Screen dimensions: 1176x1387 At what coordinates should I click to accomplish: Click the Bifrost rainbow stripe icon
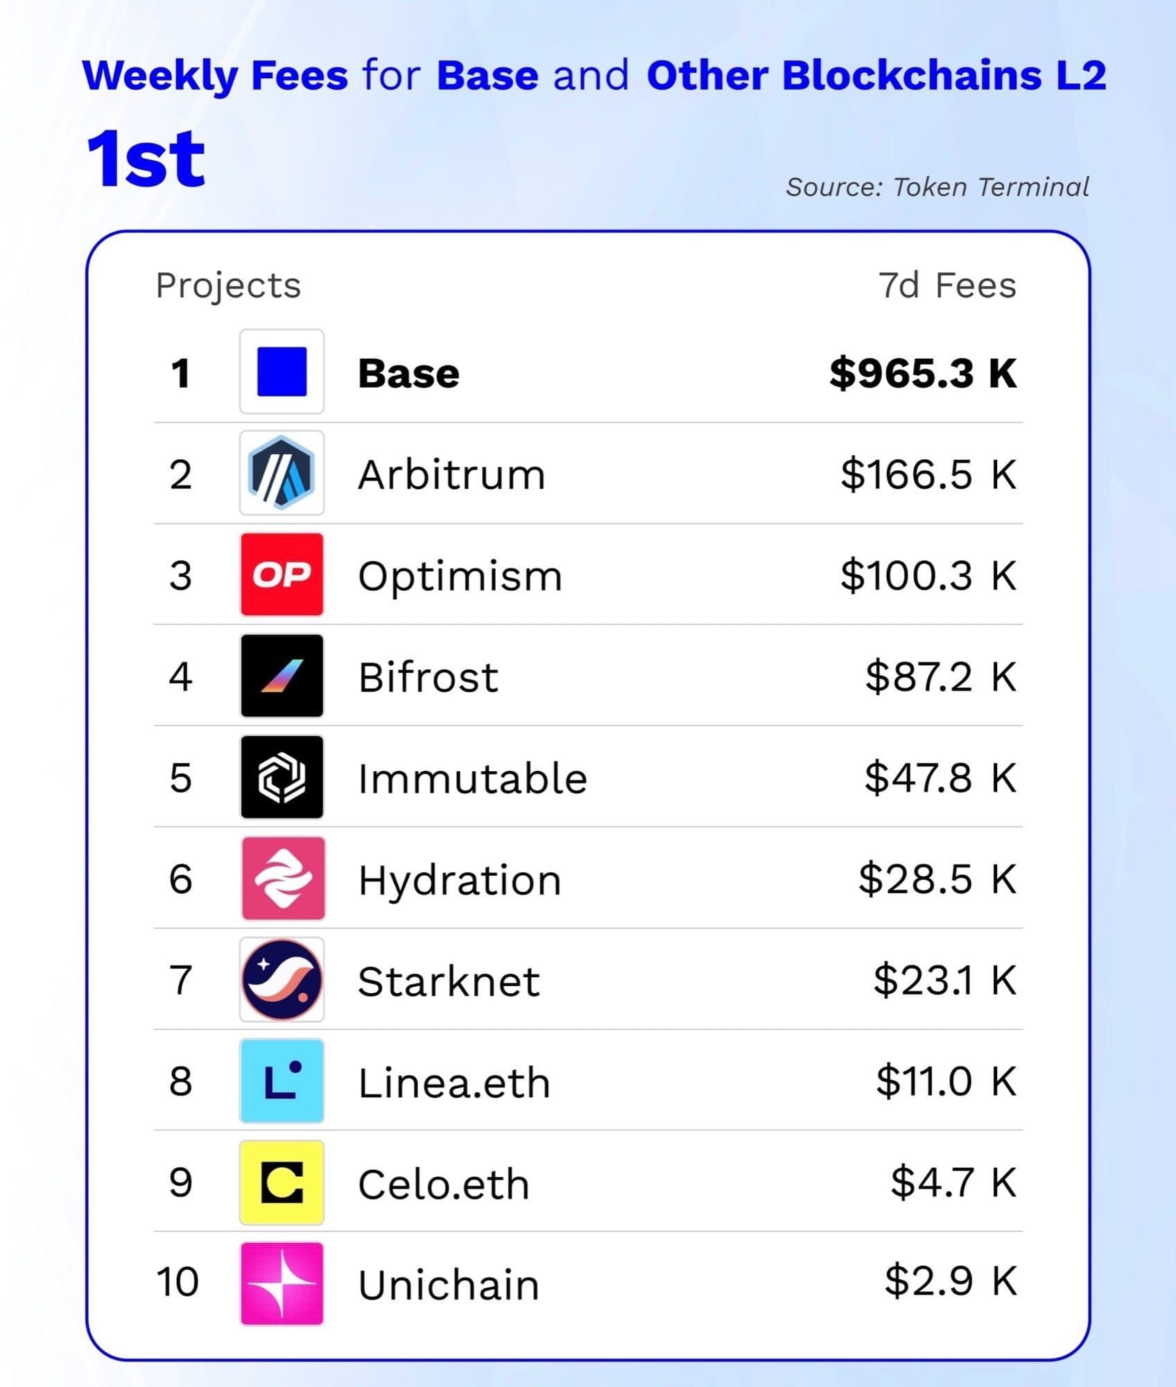282,675
